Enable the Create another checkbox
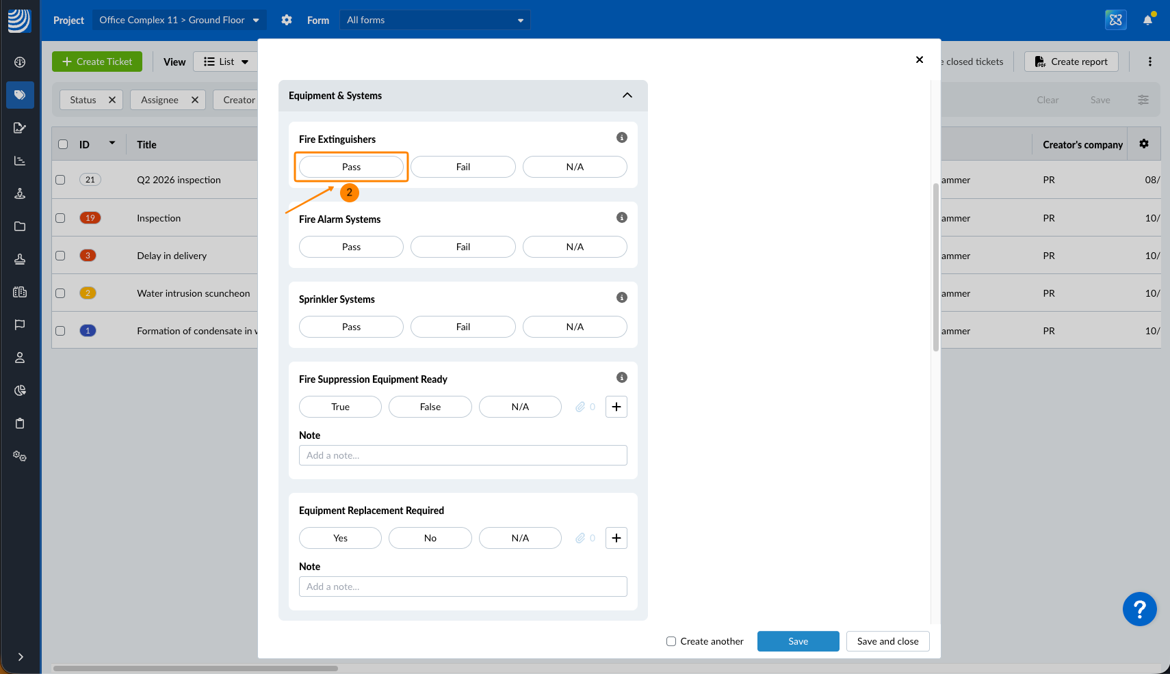The image size is (1170, 674). [671, 641]
